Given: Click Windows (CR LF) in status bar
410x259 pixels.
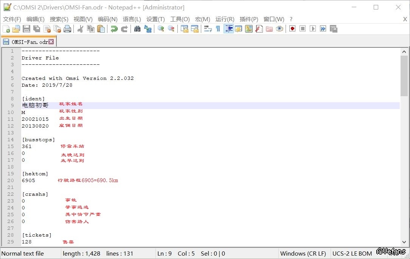Looking at the screenshot, I should tap(303, 254).
